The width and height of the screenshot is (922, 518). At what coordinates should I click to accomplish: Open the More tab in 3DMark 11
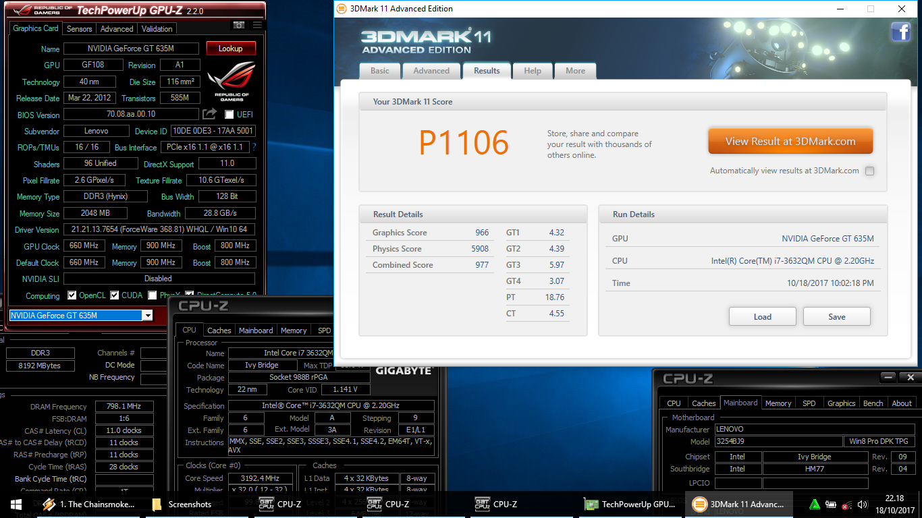[575, 71]
